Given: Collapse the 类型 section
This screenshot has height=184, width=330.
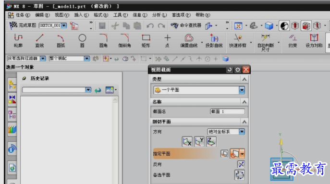Looking at the screenshot, I should 244,79.
